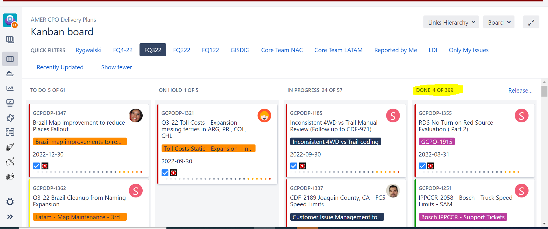
Task: Click blue checkbox issue-type icon on GCPODP-1347
Action: pyautogui.click(x=36, y=166)
